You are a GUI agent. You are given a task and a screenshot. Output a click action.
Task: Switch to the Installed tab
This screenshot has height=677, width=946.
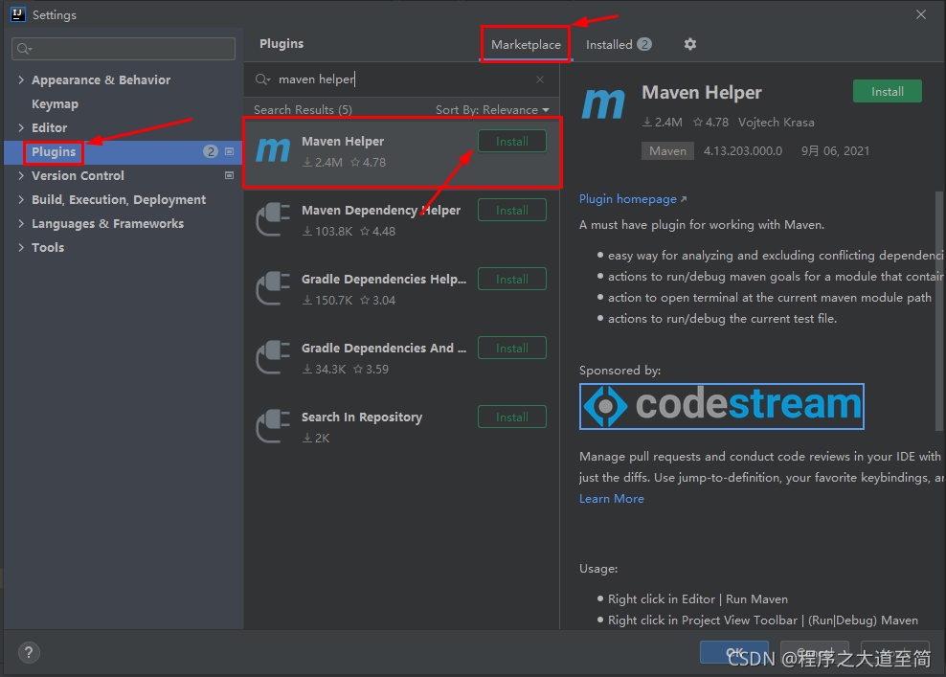(619, 45)
